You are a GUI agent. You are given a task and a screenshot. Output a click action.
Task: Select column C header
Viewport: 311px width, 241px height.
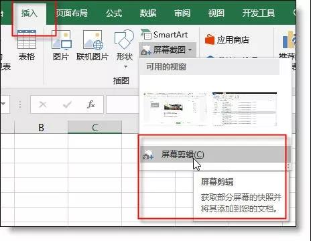[x=95, y=128]
